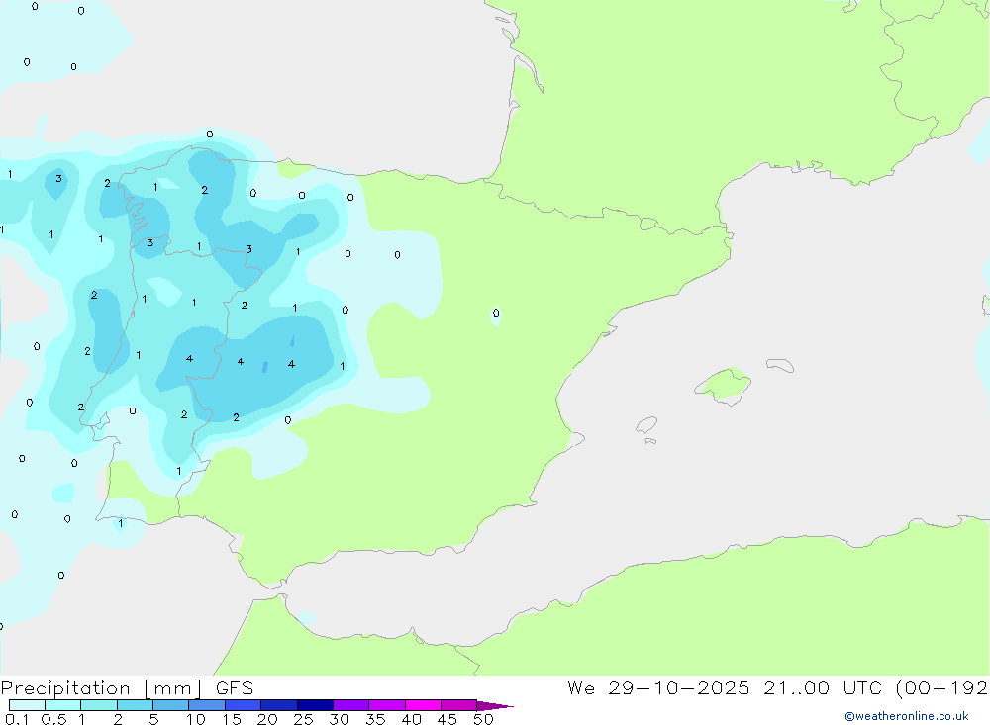Click the '[mm]' unit label
The width and height of the screenshot is (990, 725).
[173, 688]
